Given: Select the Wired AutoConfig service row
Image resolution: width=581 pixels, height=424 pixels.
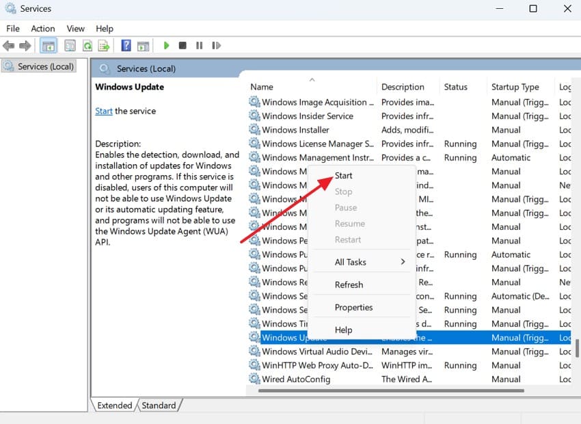Looking at the screenshot, I should coord(409,379).
